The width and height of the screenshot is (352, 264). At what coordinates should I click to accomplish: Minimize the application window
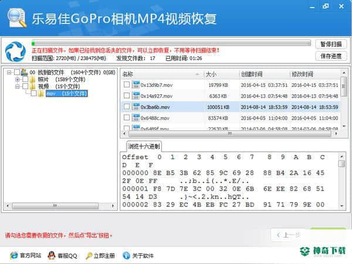312,6
